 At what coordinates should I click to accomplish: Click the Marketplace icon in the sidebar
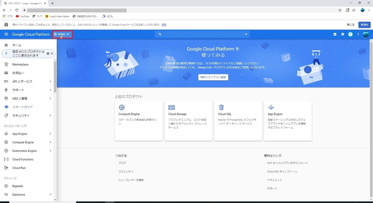pos(7,64)
